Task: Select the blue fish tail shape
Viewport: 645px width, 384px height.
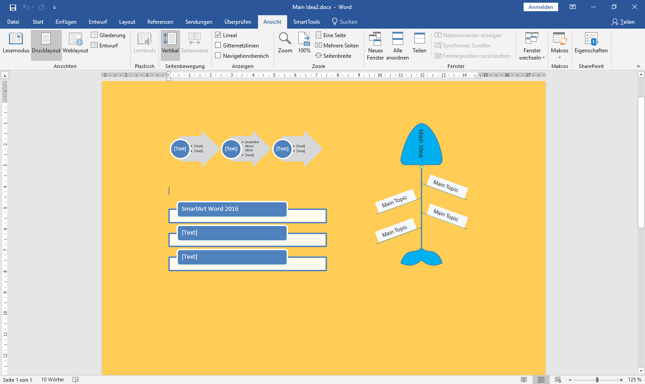Action: click(421, 258)
